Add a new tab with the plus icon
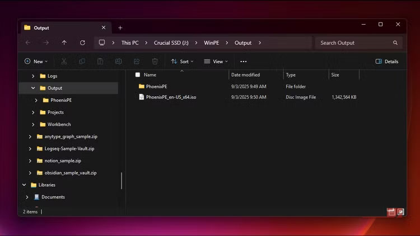The height and width of the screenshot is (236, 420). coord(120,28)
